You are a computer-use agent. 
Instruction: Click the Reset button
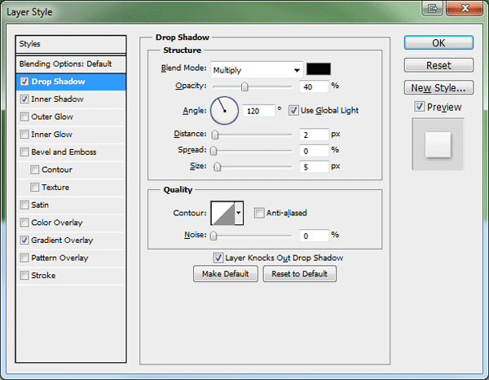click(438, 65)
